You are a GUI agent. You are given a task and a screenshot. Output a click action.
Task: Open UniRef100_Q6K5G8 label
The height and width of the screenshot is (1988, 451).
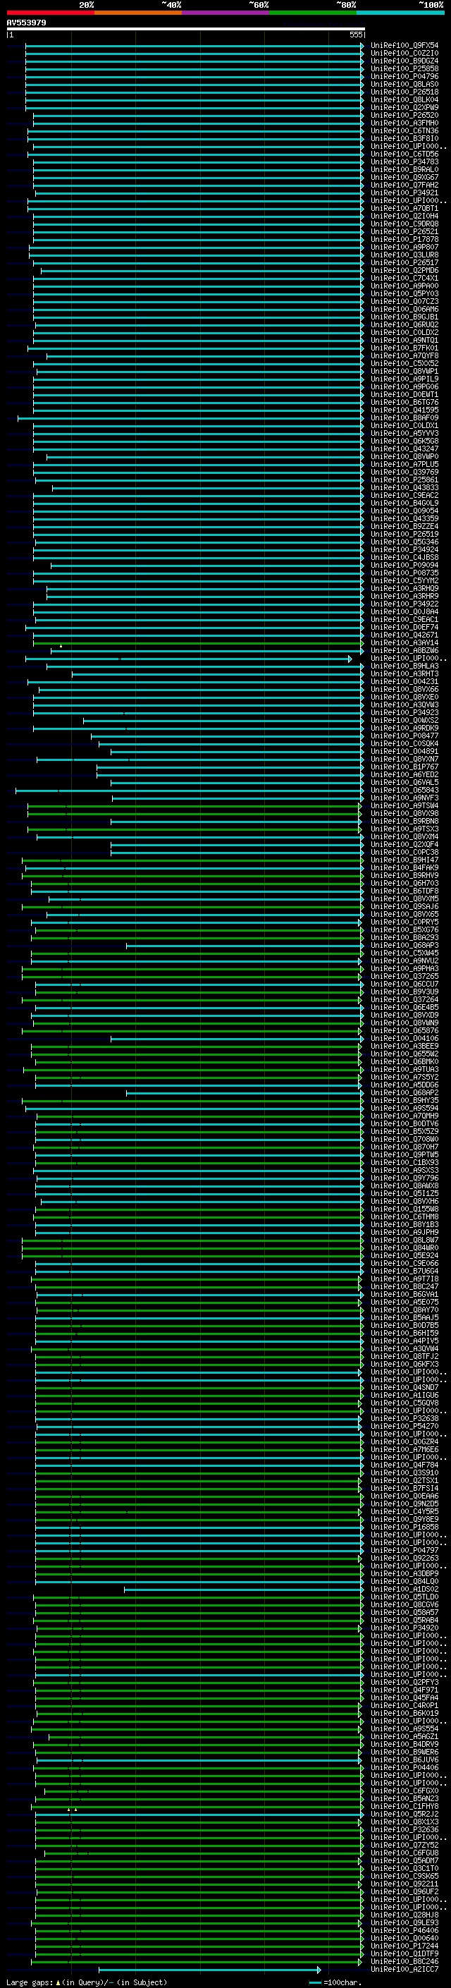(x=404, y=441)
